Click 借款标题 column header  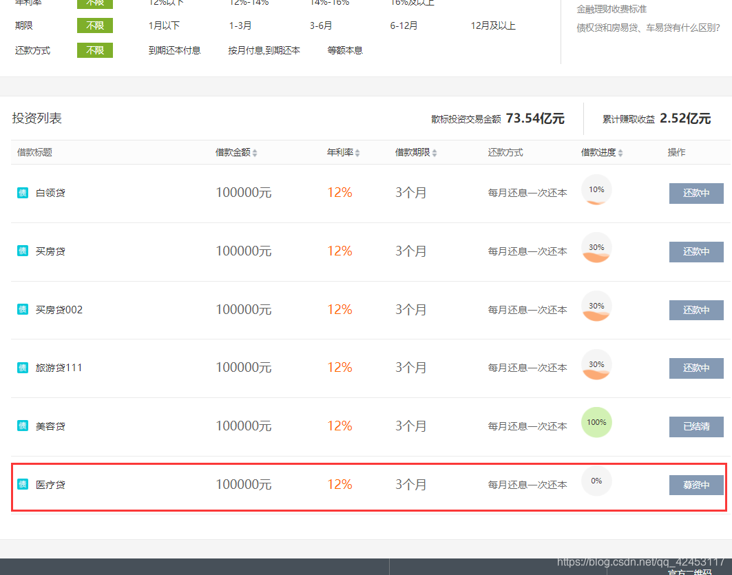click(34, 153)
